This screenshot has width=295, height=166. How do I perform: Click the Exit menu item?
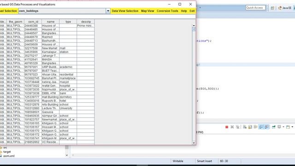192,11
